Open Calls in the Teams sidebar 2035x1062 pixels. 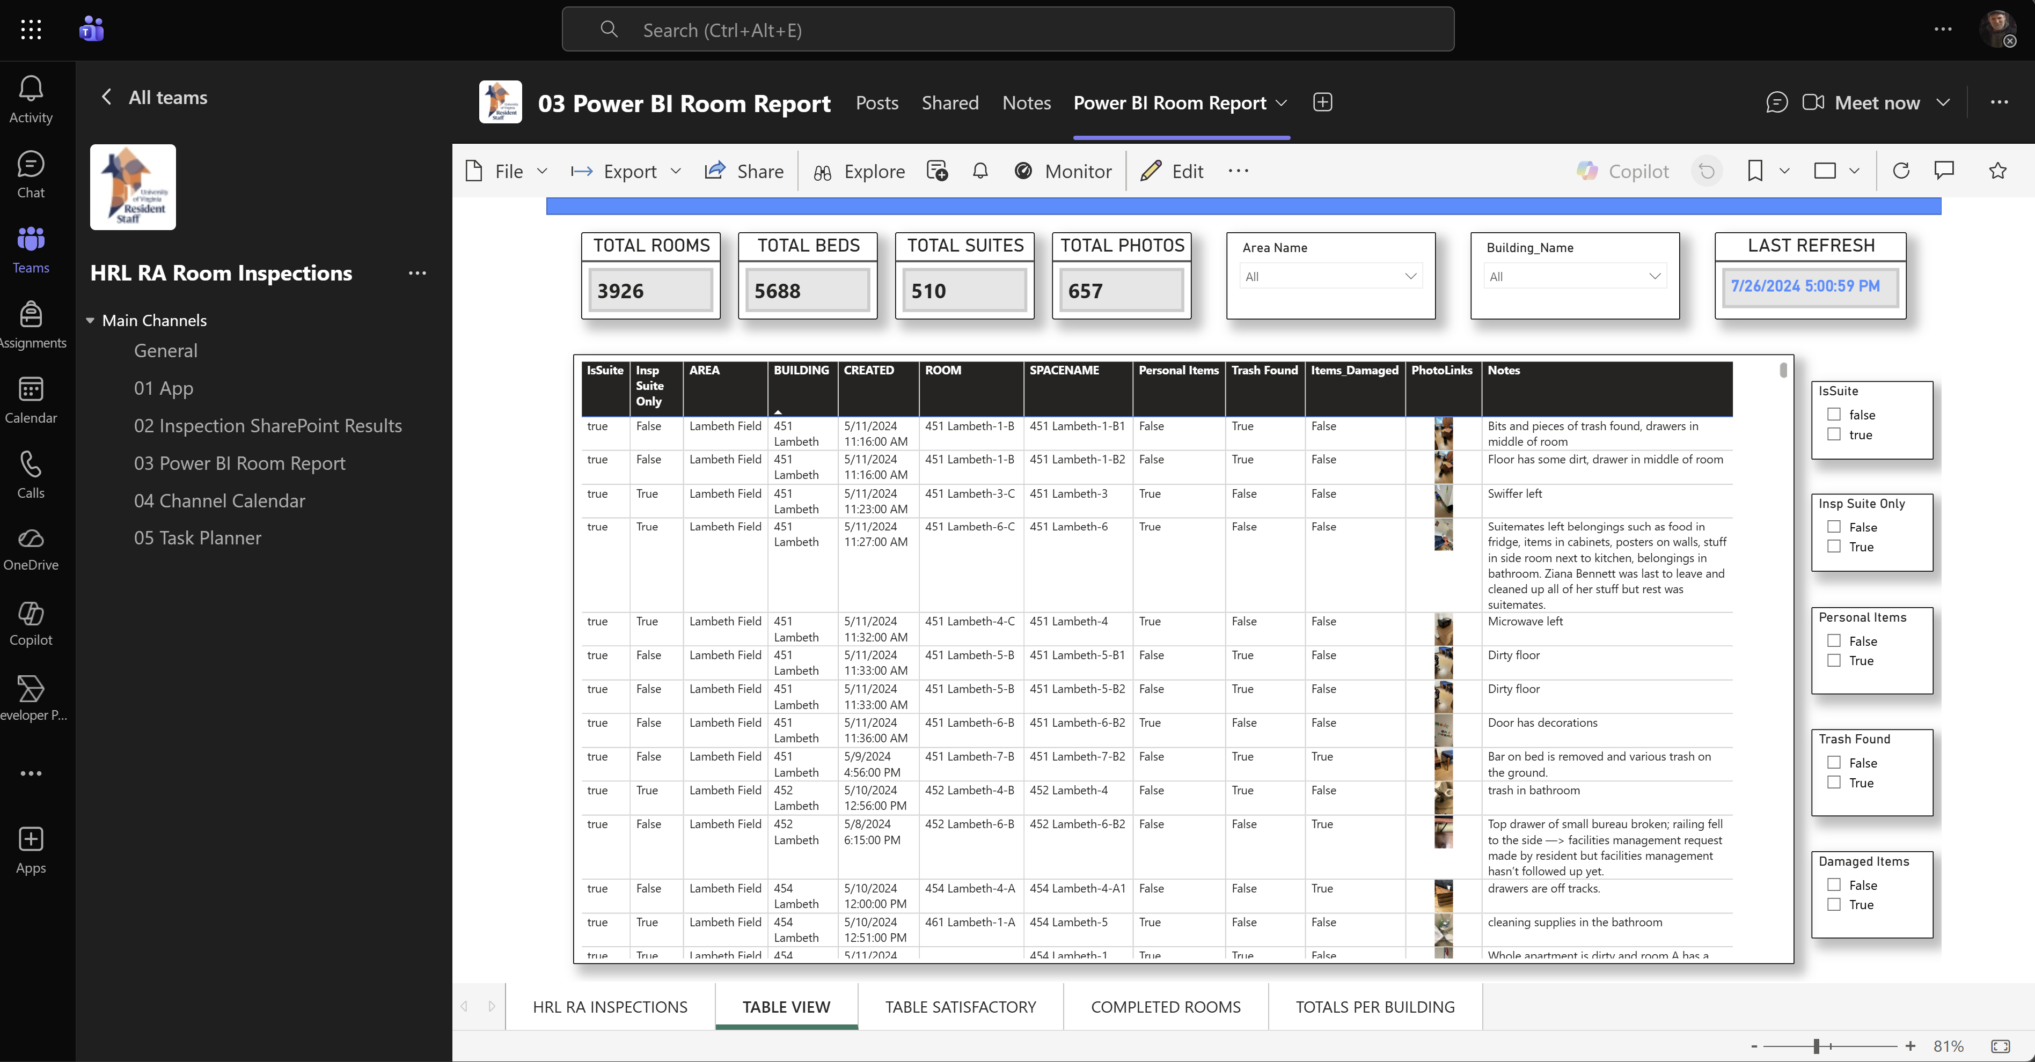click(31, 475)
